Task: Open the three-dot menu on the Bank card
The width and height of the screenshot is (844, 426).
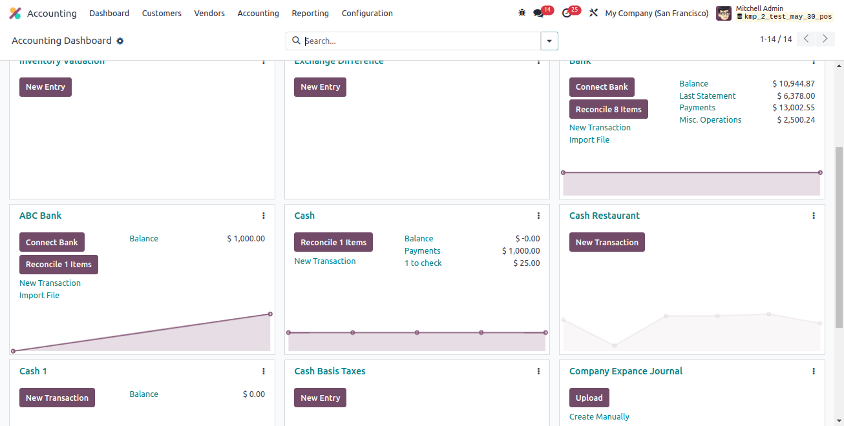Action: click(x=814, y=62)
